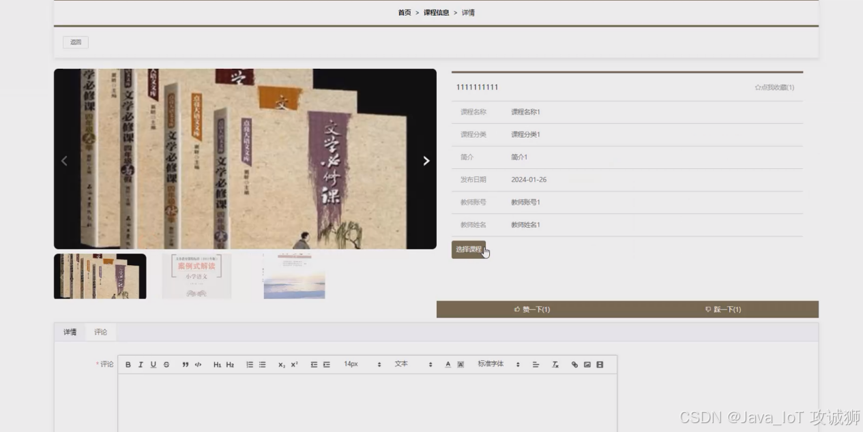Viewport: 863px width, 432px height.
Task: Select the 课程名称1 value
Action: tap(525, 112)
